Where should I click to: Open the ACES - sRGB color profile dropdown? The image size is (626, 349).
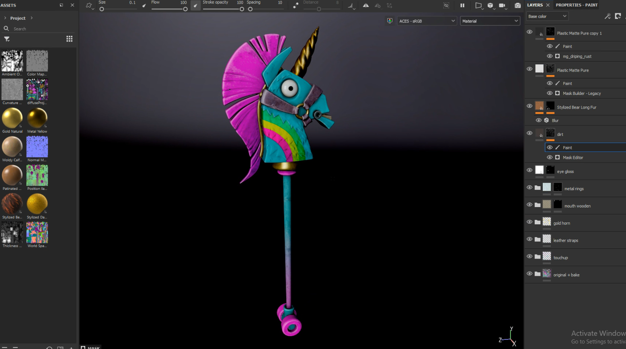click(x=427, y=21)
